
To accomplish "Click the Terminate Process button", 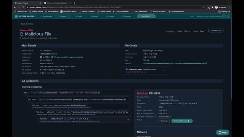I will point(182,121).
